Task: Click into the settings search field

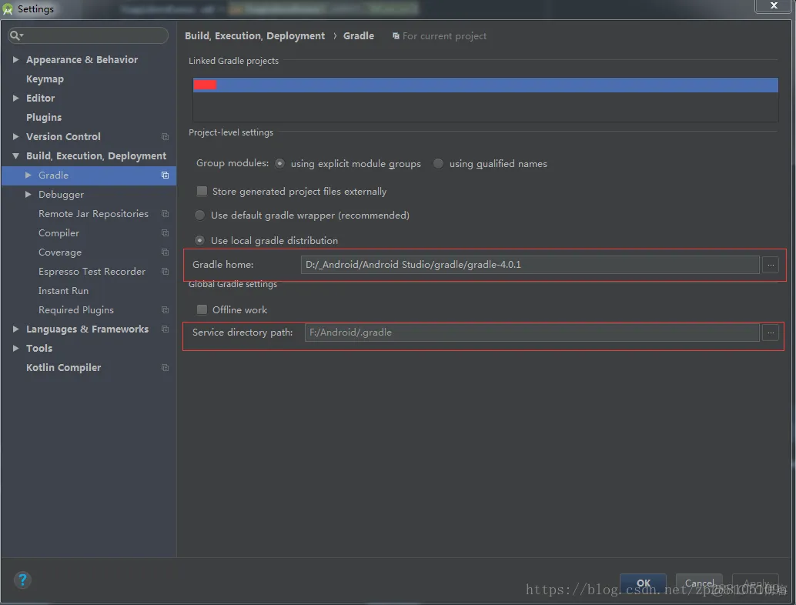Action: point(89,35)
